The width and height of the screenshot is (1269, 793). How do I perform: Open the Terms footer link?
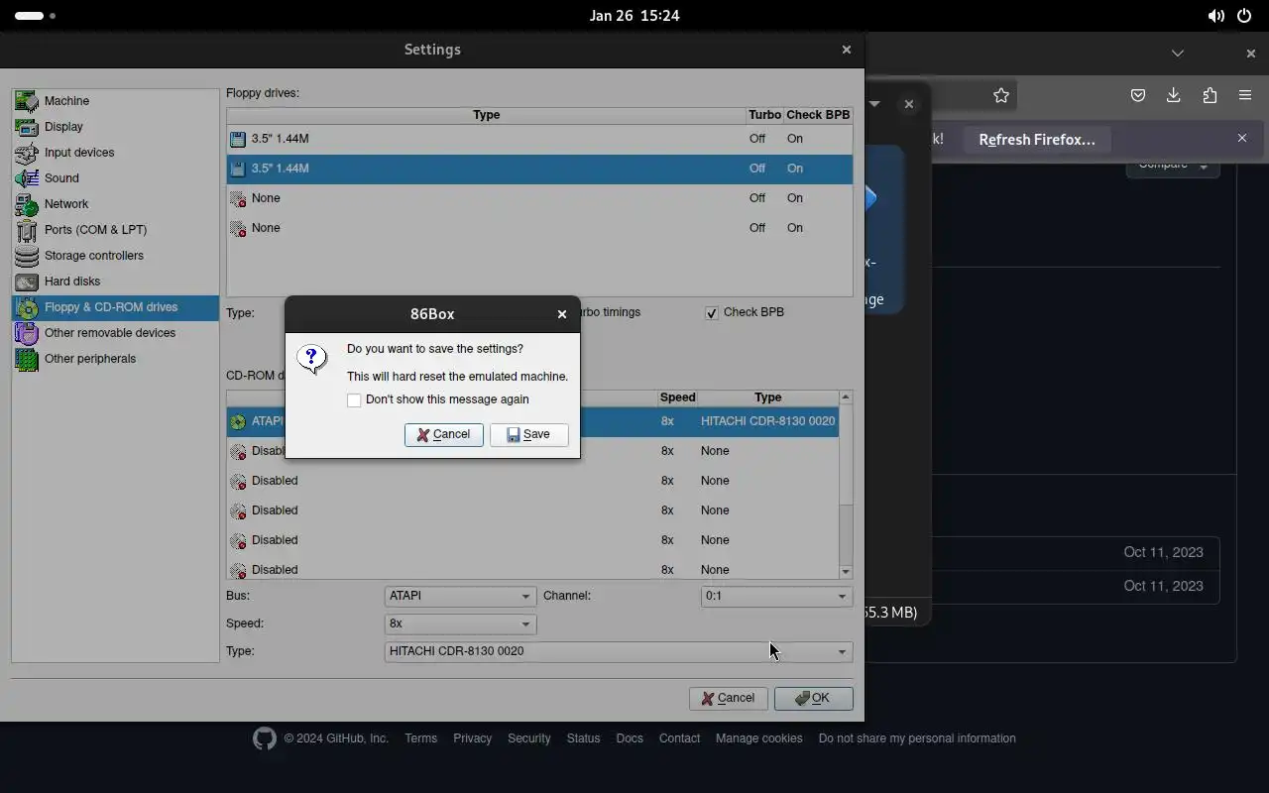[x=420, y=738]
